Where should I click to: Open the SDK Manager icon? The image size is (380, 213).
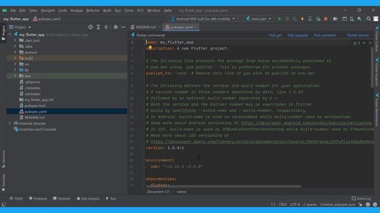click(359, 19)
